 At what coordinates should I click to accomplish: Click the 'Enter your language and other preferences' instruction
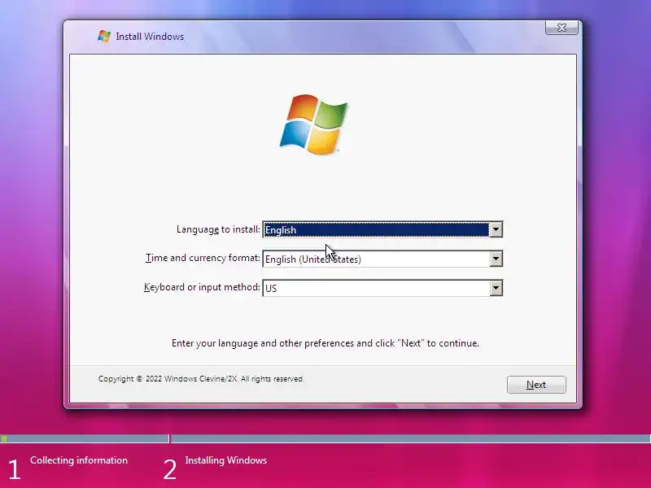click(325, 343)
